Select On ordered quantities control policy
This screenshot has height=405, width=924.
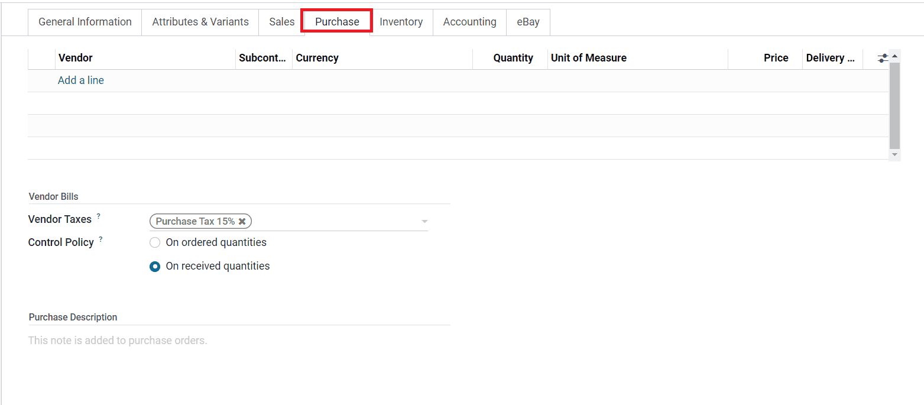click(155, 242)
